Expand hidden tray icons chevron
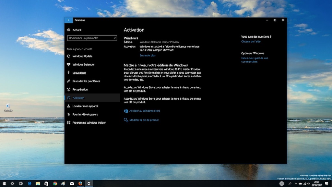The image size is (332, 187). pyautogui.click(x=296, y=184)
